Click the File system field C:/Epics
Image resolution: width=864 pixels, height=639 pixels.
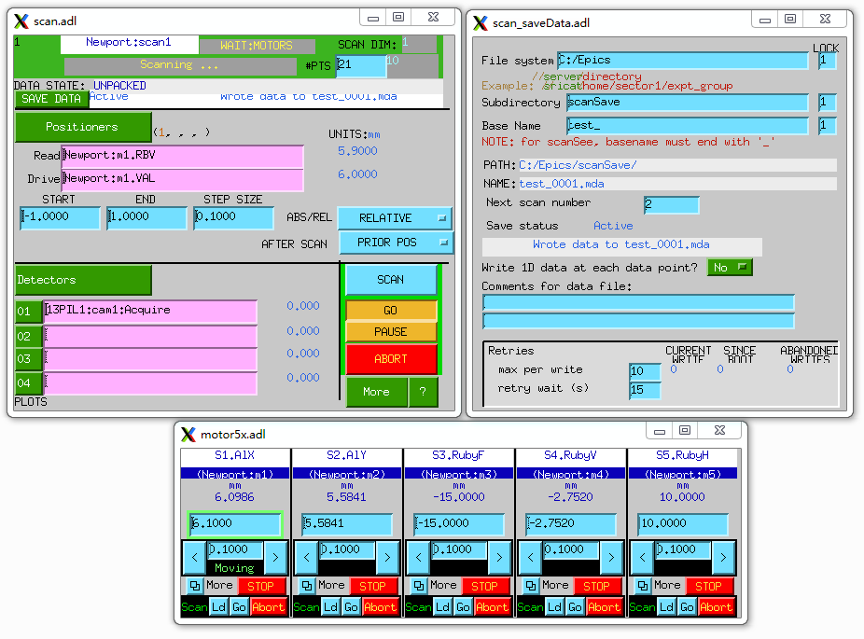[683, 60]
